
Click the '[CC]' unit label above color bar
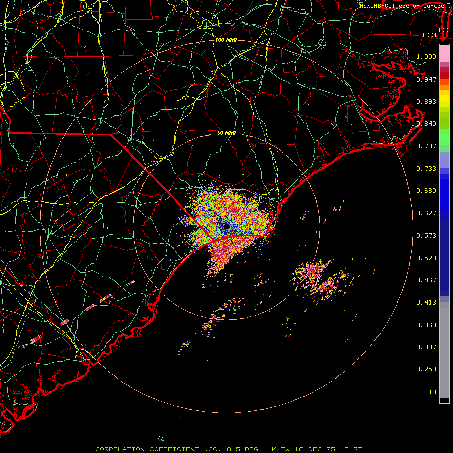tap(430, 35)
